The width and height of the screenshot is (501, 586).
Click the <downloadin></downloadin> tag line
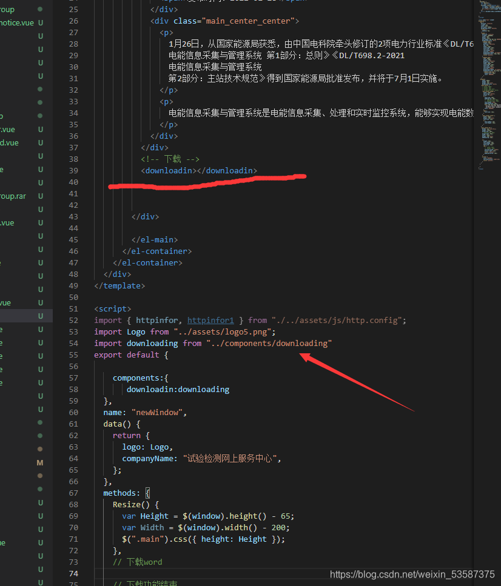(199, 171)
